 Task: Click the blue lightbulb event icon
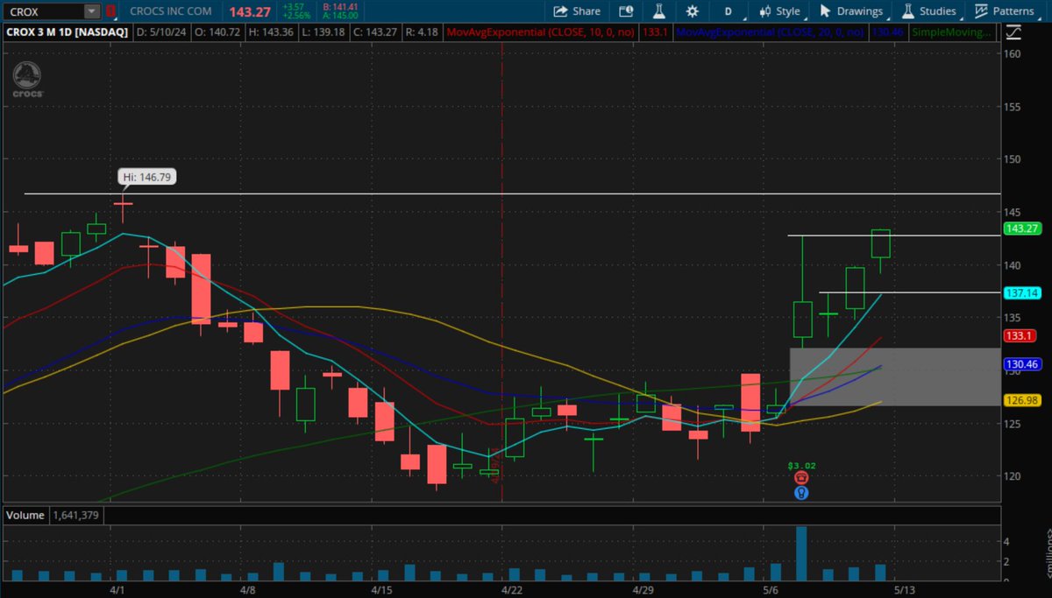coord(800,493)
